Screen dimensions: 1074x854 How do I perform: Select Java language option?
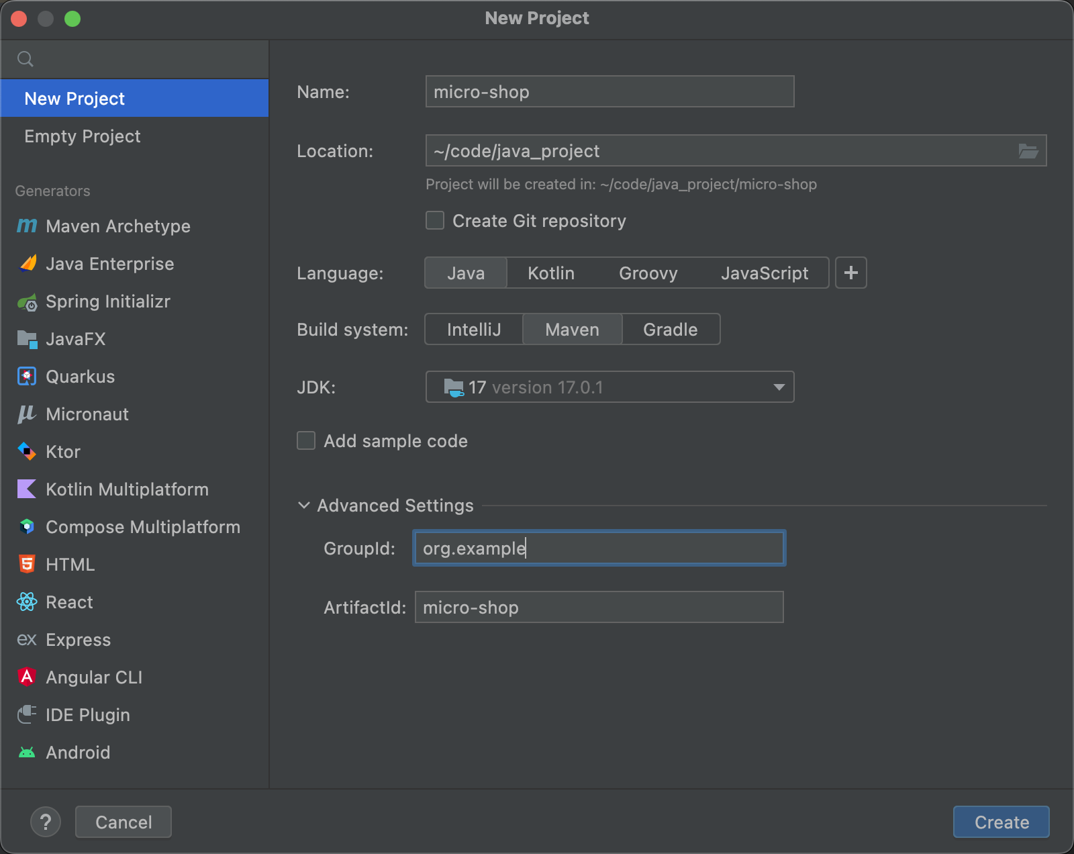click(466, 273)
